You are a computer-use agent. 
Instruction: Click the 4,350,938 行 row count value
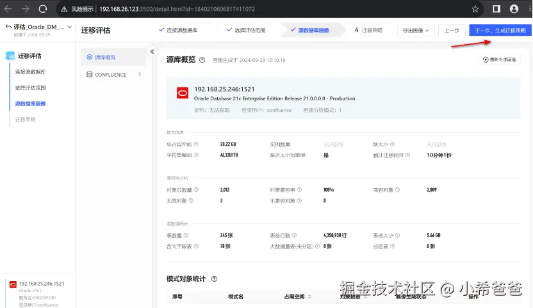335,235
